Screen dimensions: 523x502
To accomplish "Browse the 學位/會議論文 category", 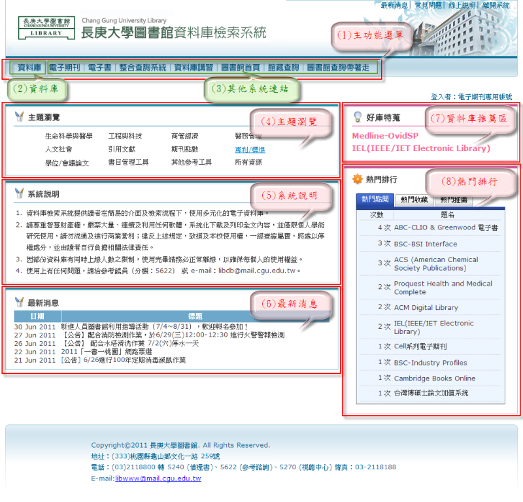I will tap(67, 163).
